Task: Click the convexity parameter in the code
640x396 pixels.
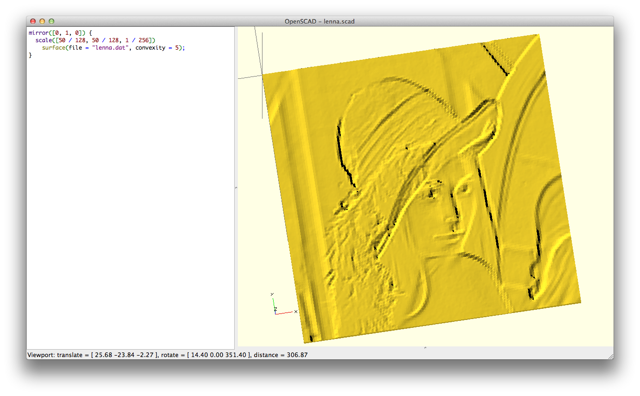Action: coord(150,48)
